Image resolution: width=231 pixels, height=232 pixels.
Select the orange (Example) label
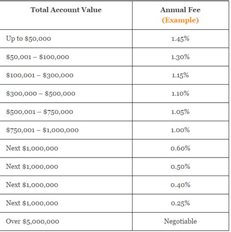(180, 20)
